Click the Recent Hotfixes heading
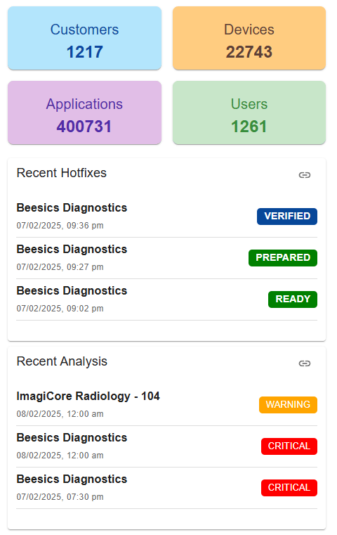The width and height of the screenshot is (337, 535). (62, 173)
